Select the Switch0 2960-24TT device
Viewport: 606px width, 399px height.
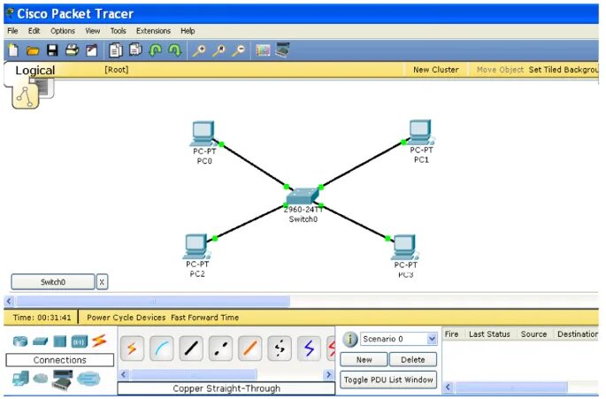(x=303, y=196)
